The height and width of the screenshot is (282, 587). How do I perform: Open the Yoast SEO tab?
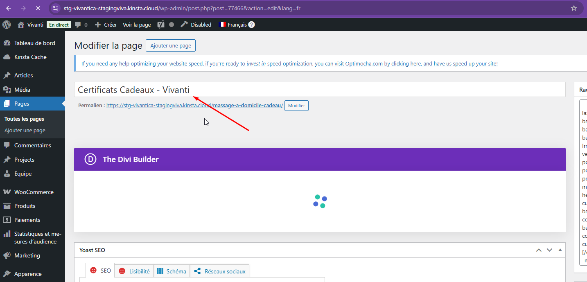point(100,271)
